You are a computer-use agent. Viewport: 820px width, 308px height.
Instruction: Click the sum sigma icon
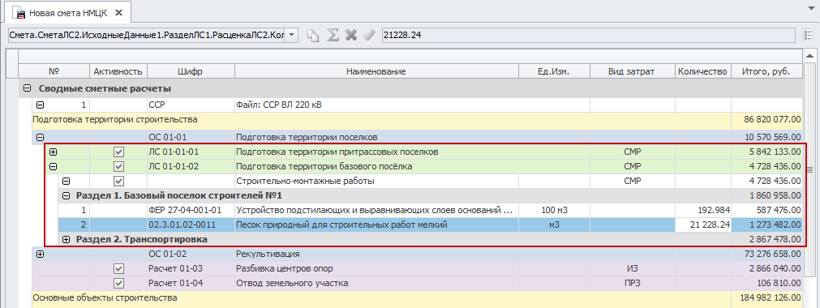(333, 36)
